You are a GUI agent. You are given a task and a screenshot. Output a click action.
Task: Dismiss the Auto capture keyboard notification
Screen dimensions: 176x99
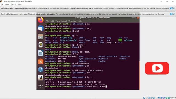point(171,8)
